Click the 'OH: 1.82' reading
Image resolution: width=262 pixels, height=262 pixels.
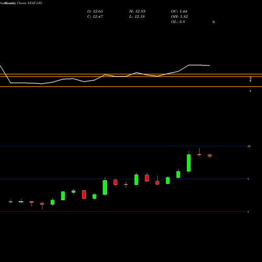[179, 17]
